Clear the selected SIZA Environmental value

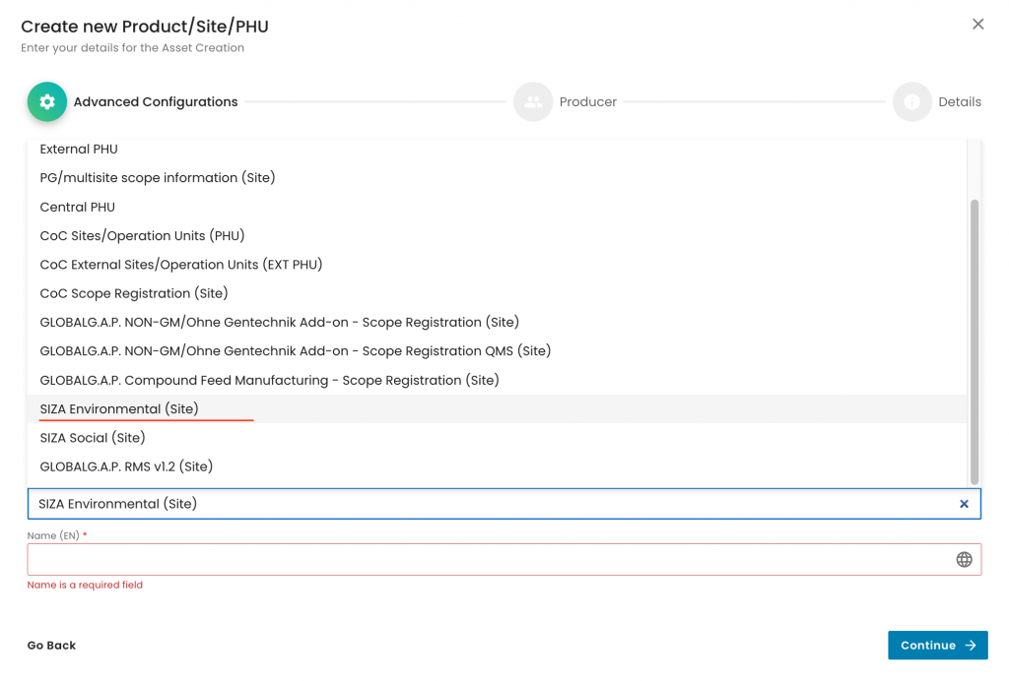point(964,504)
